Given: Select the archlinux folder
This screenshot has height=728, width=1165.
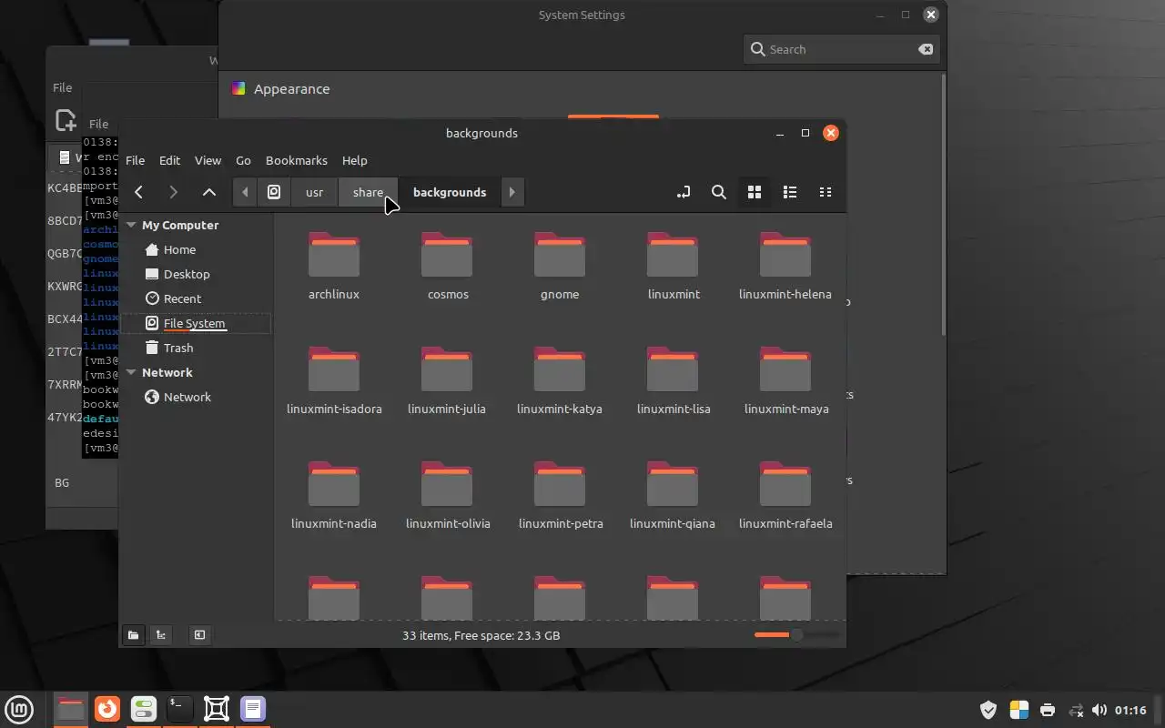Looking at the screenshot, I should pos(334,266).
